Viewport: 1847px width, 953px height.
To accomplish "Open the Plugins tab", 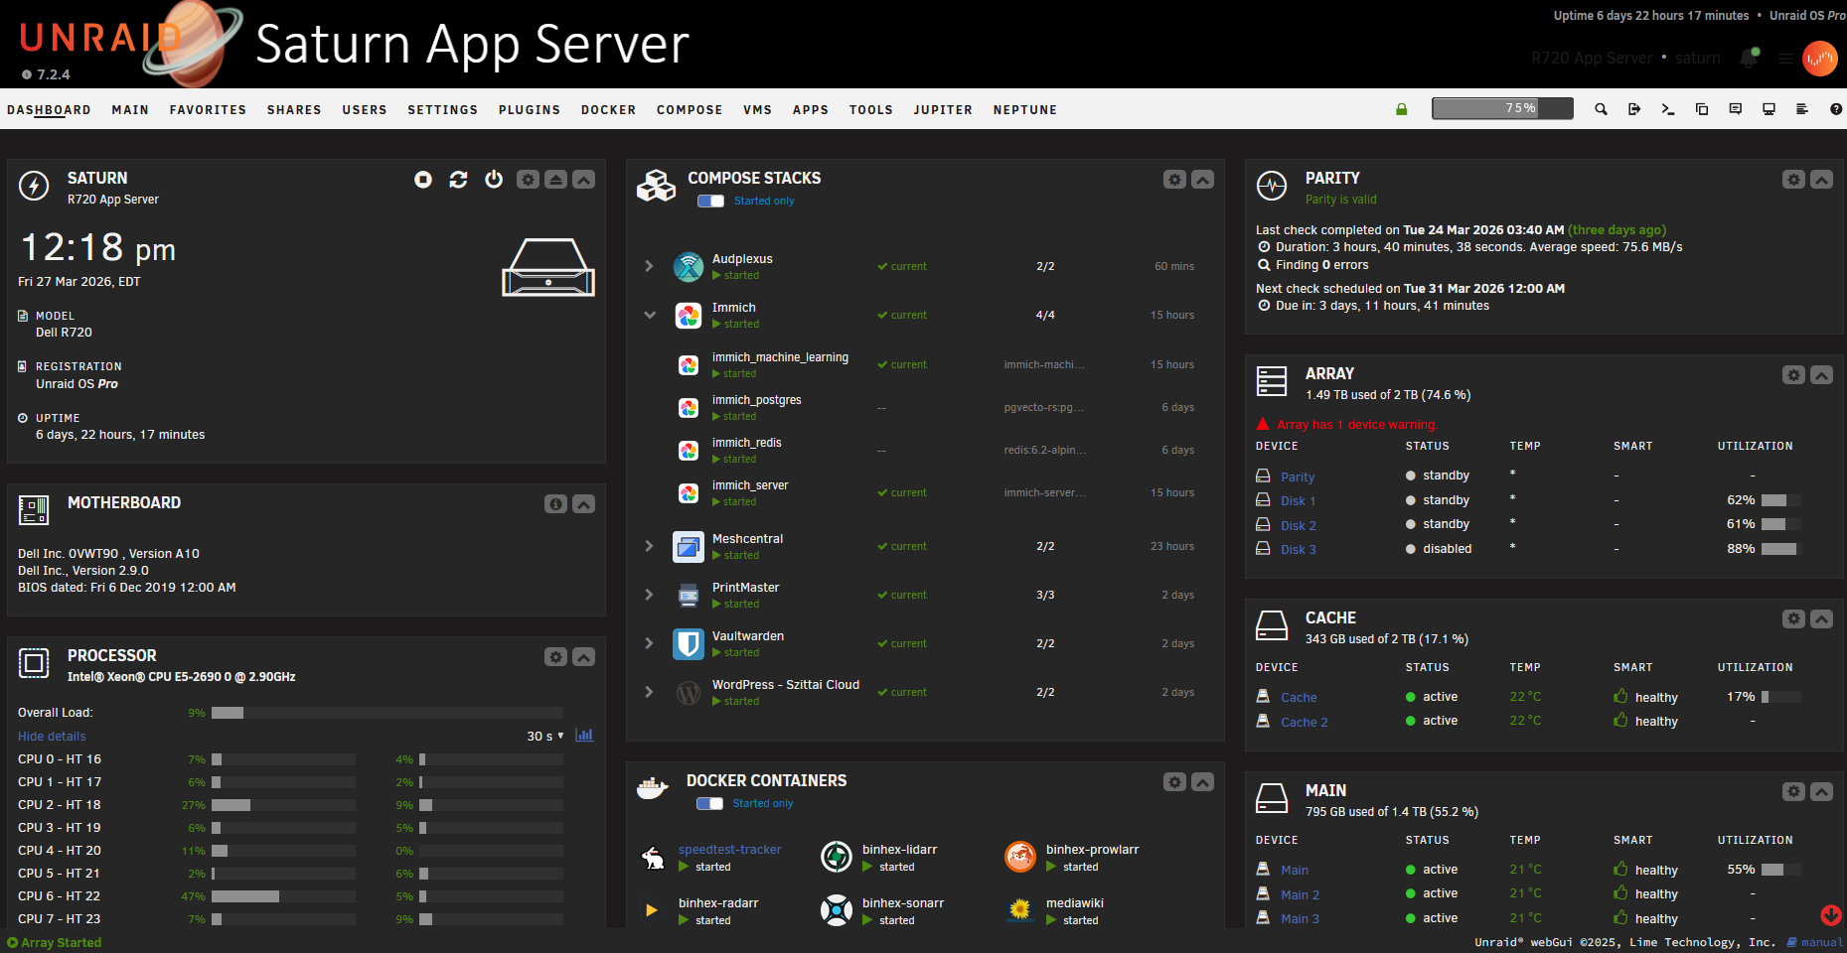I will pyautogui.click(x=530, y=110).
